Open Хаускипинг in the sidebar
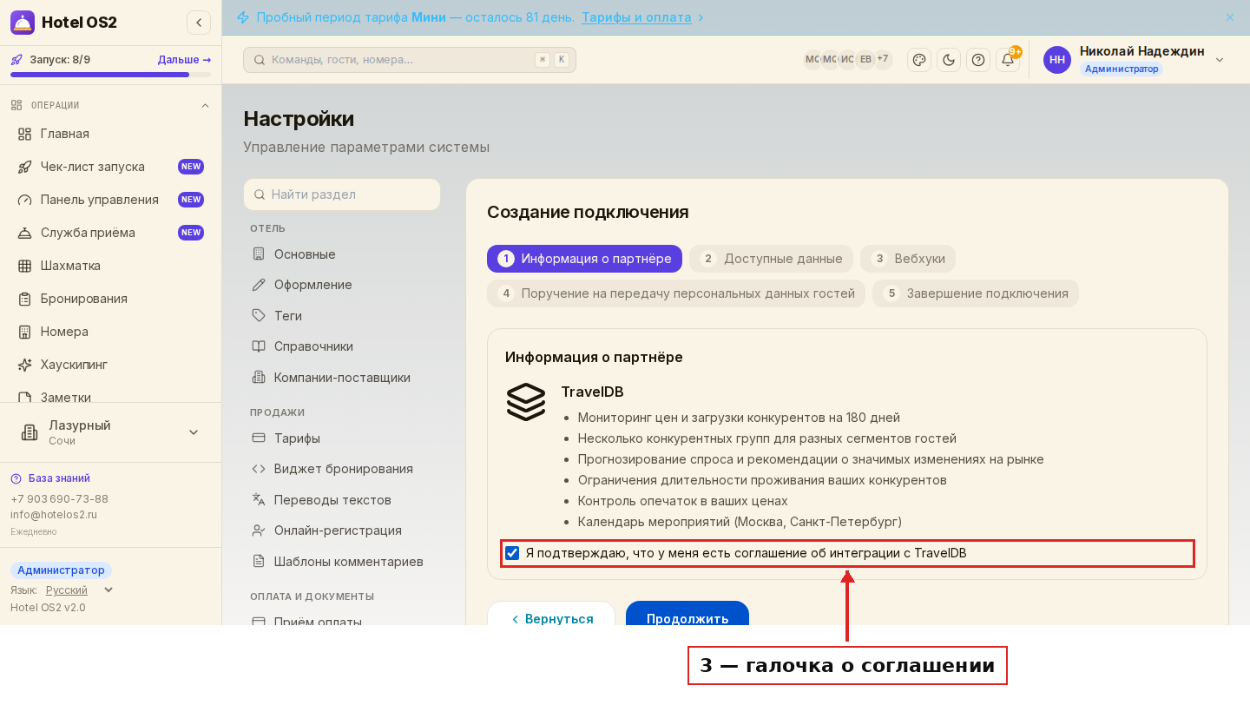This screenshot has height=705, width=1250. pyautogui.click(x=111, y=365)
